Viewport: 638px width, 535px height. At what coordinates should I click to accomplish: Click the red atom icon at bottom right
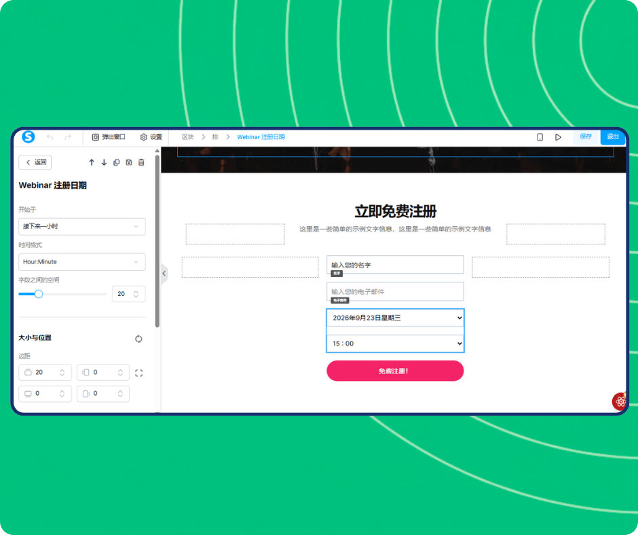coord(619,401)
